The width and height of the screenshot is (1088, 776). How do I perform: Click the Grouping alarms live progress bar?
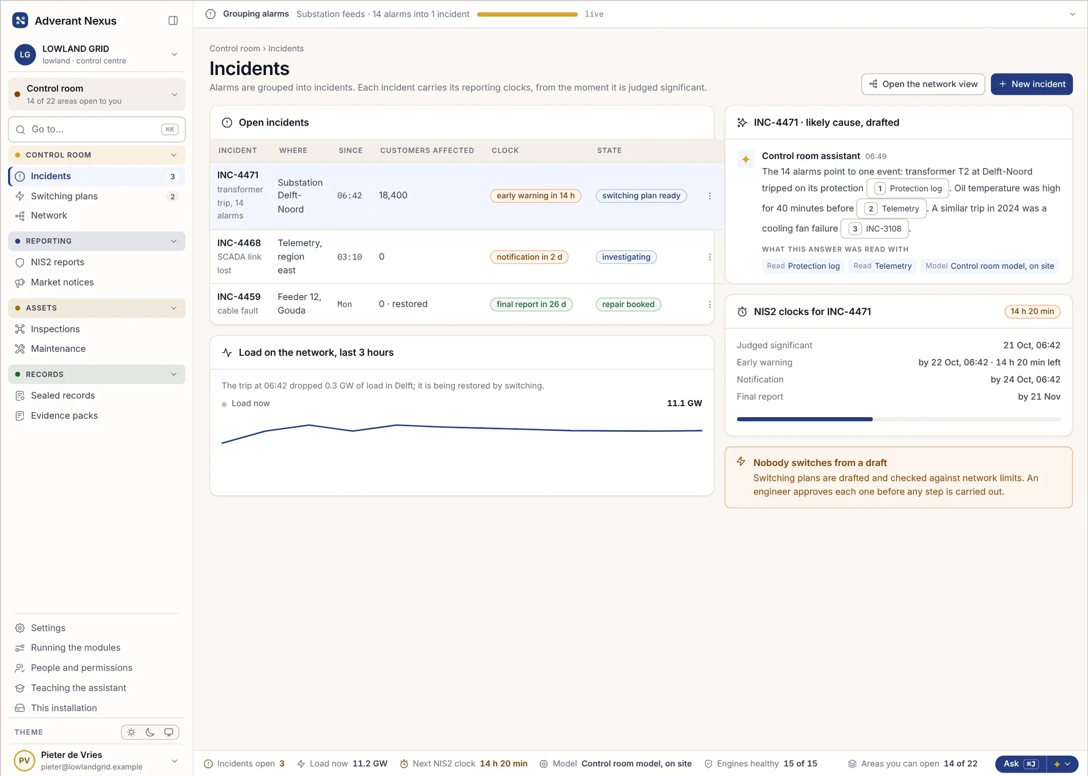[527, 15]
